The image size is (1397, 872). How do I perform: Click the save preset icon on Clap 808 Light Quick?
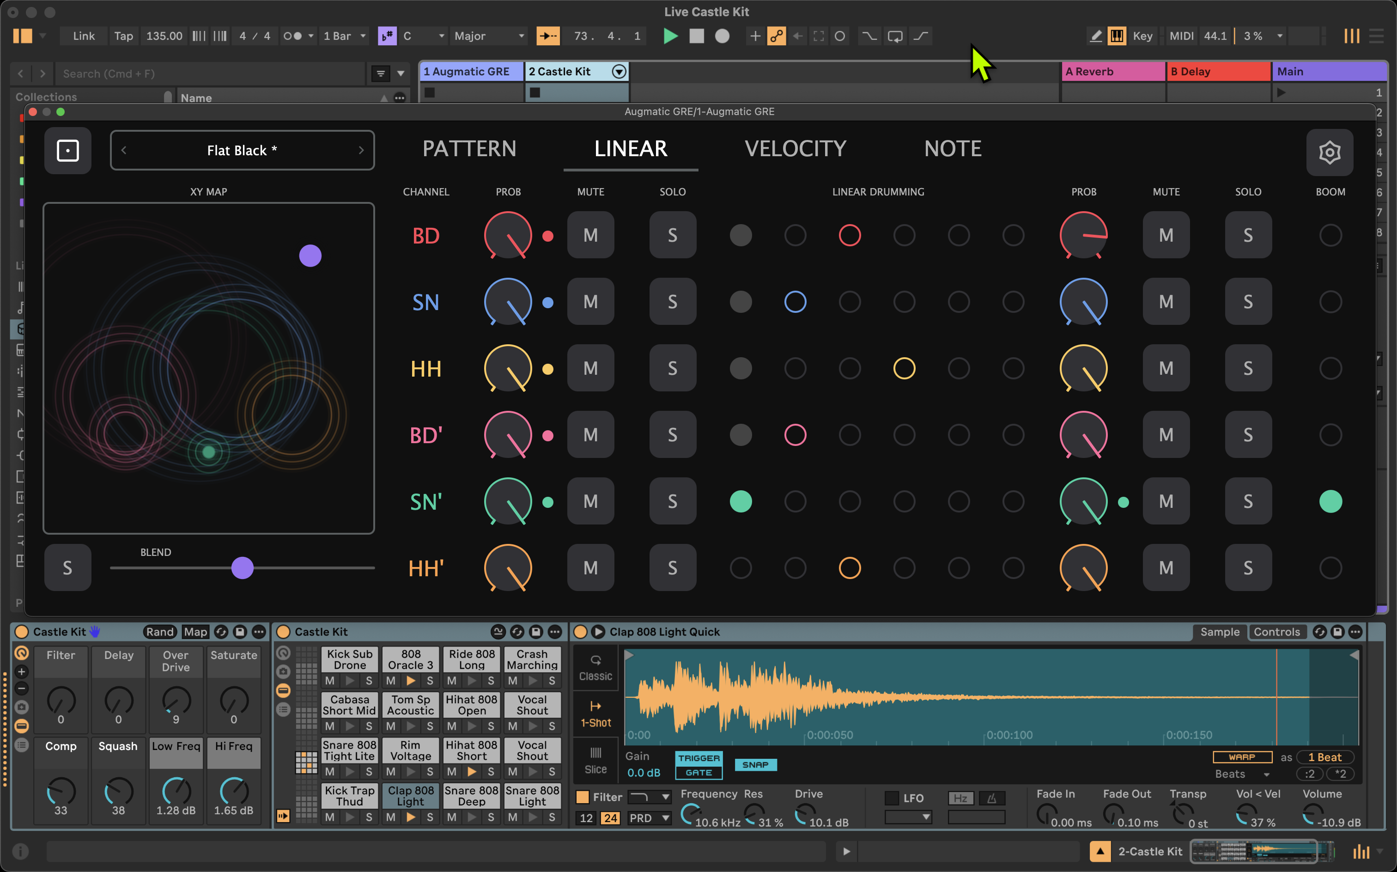click(1337, 632)
